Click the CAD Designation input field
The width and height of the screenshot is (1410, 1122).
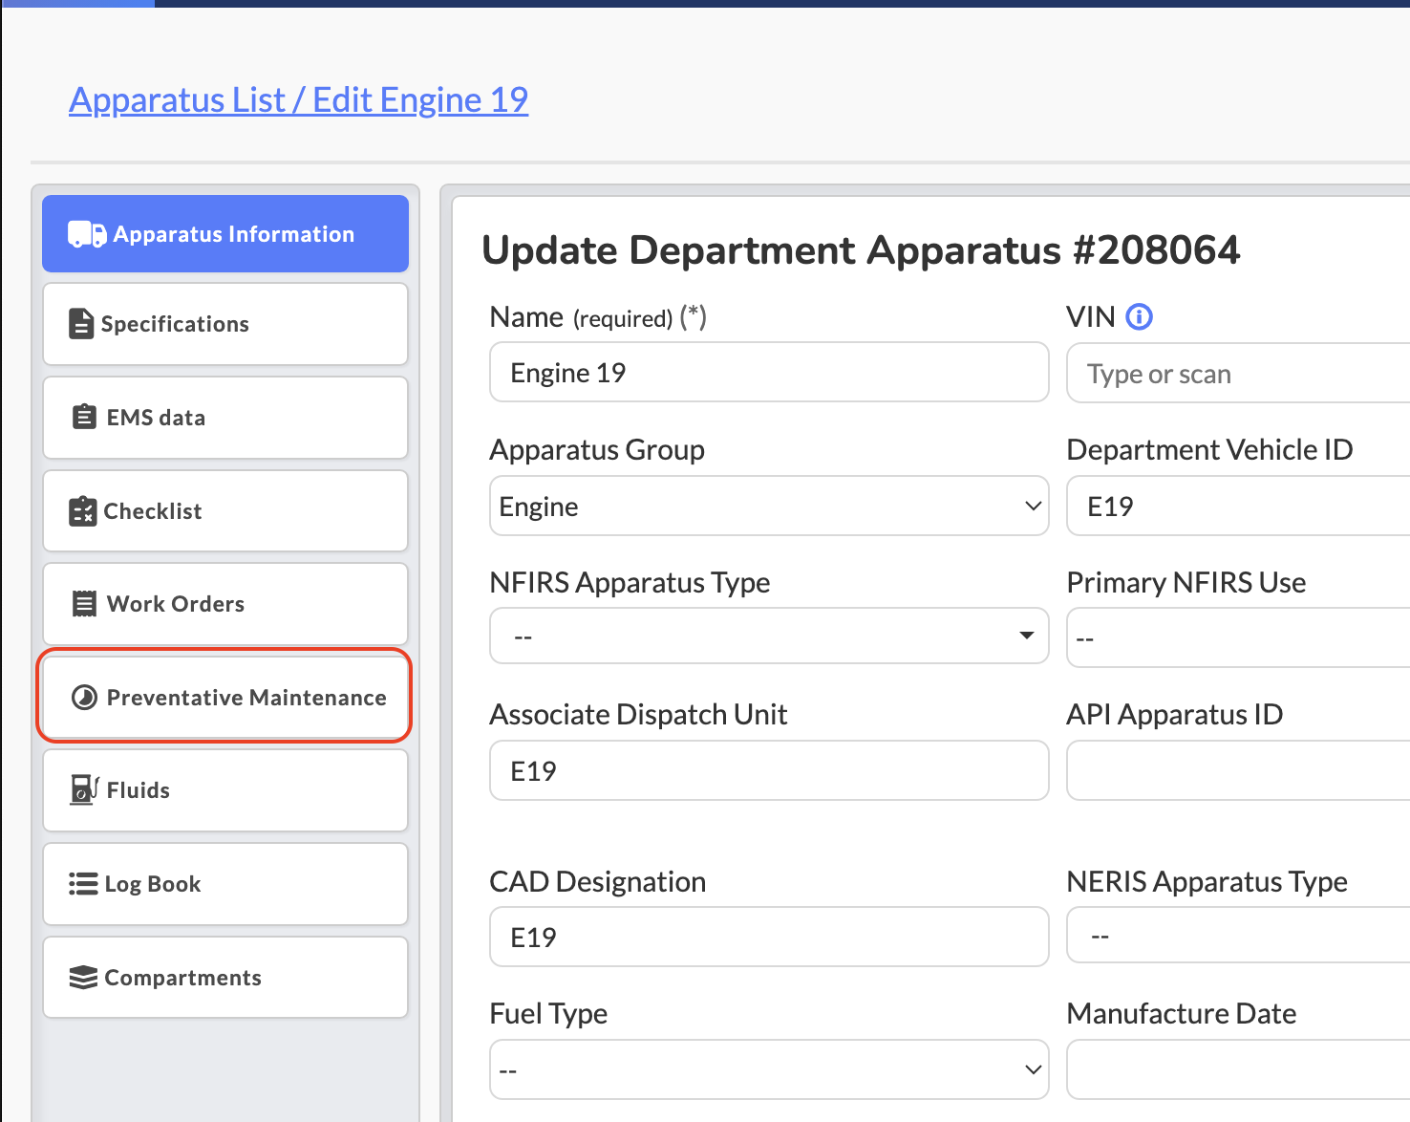coord(768,938)
